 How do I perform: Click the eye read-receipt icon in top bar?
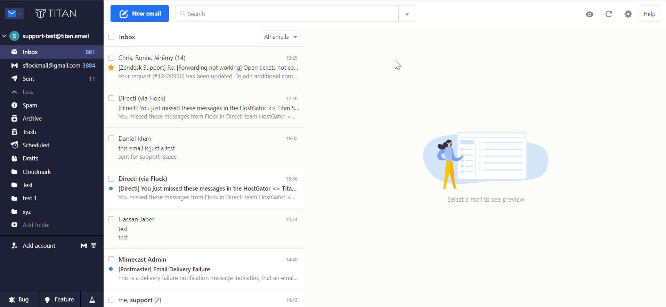click(x=590, y=14)
